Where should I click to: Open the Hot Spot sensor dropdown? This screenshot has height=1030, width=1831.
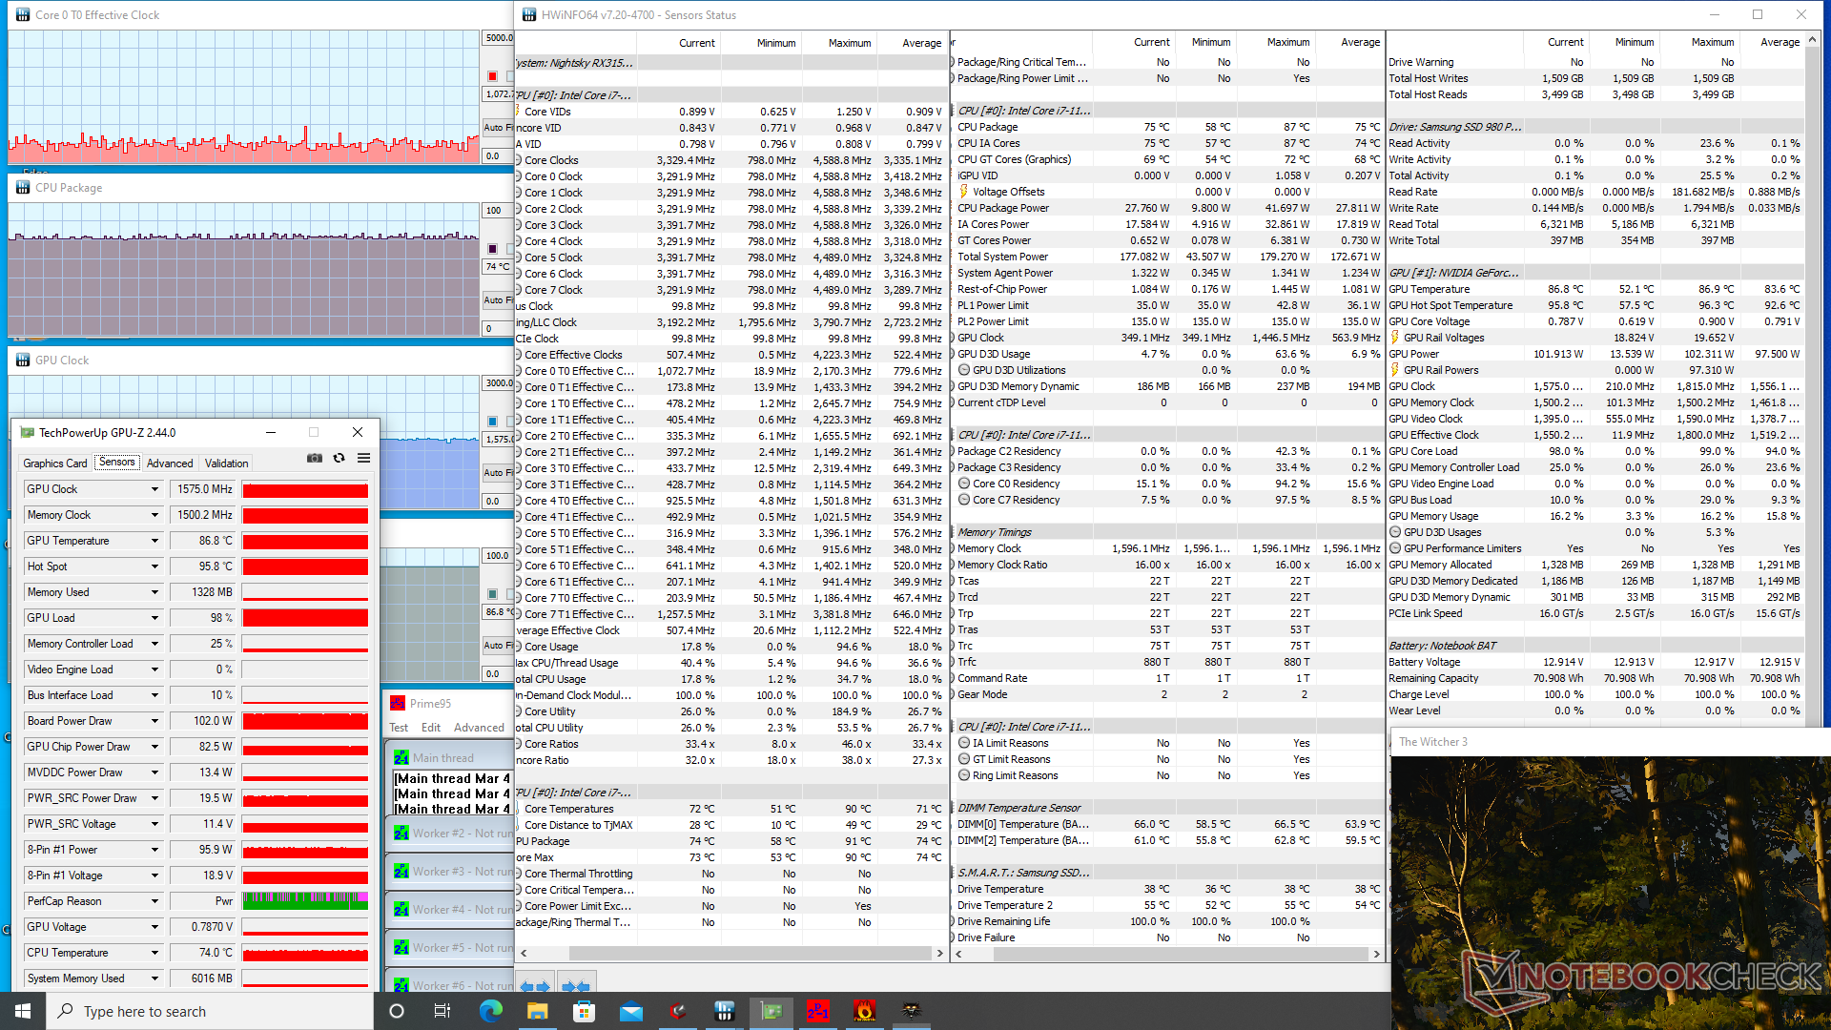pos(154,566)
